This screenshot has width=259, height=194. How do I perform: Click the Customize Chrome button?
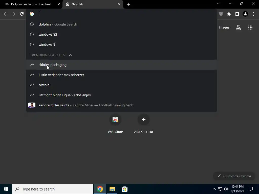click(234, 176)
